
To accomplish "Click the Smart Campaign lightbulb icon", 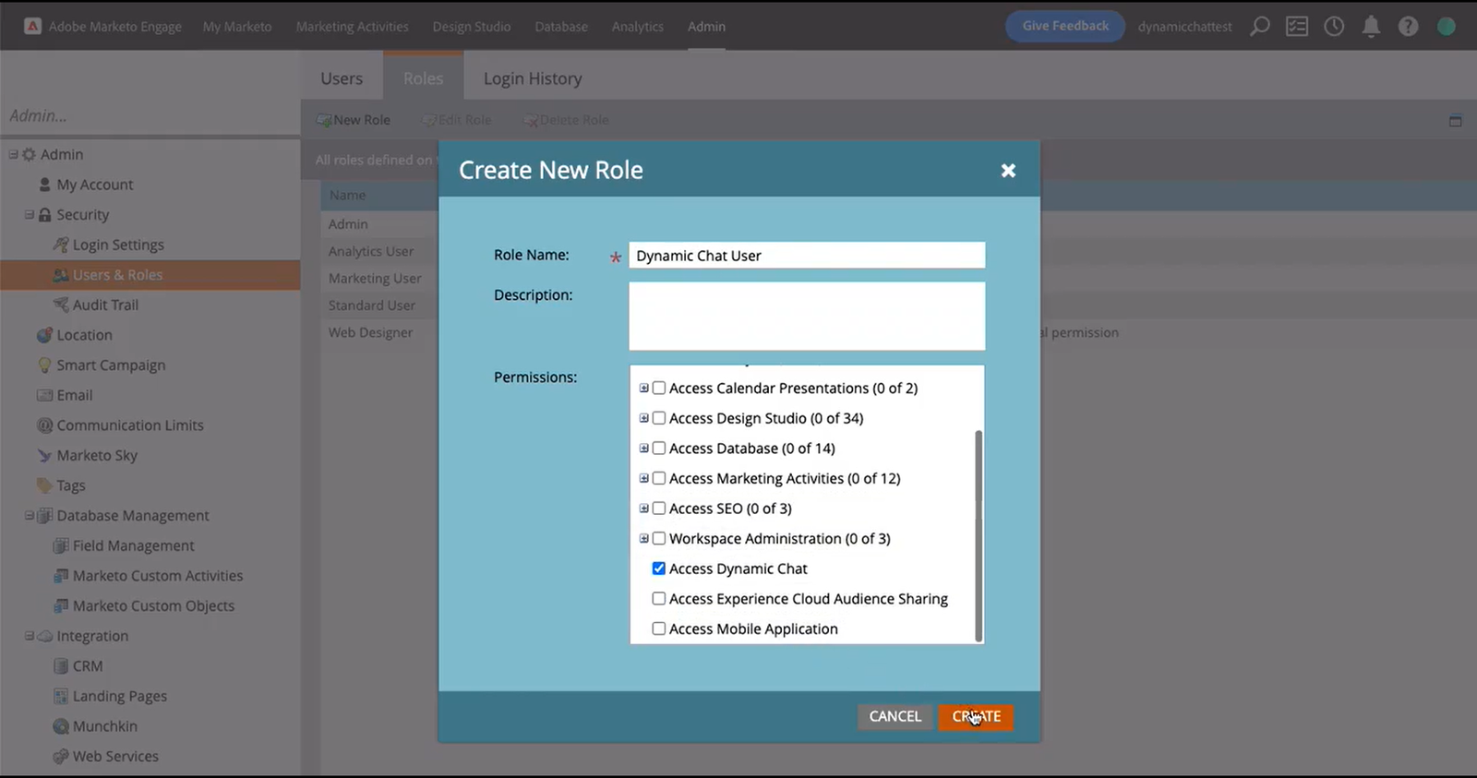I will coord(44,365).
